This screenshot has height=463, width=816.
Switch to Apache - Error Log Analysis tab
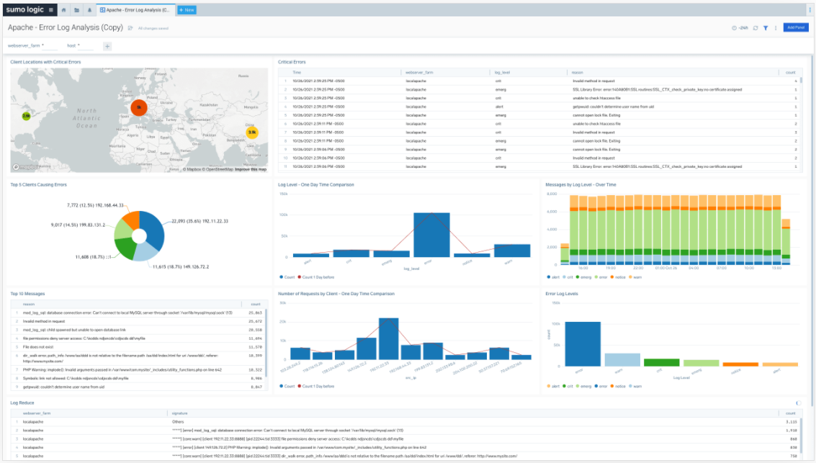135,10
